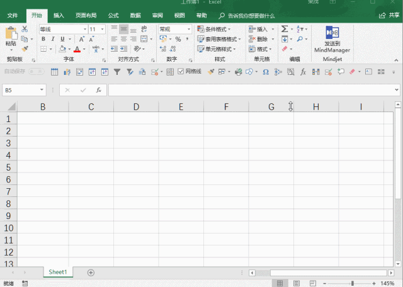
Task: Click 插入 insert cells button
Action: coord(259,29)
